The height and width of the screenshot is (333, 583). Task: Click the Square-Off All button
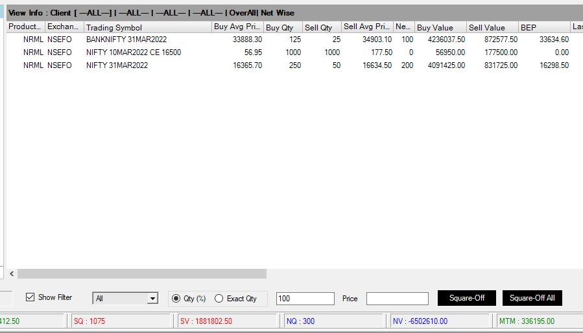tap(532, 298)
